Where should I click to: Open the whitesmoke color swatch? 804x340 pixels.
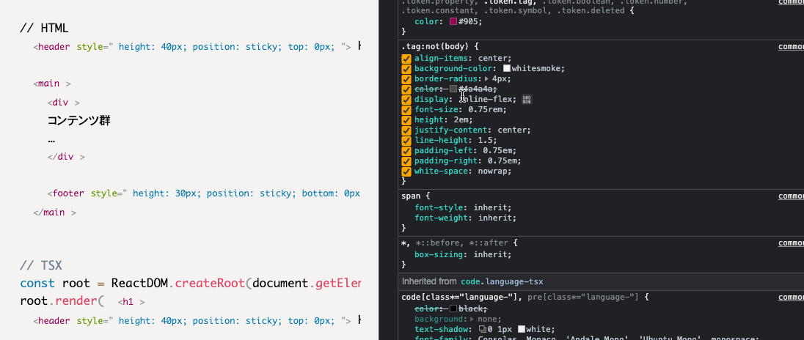(507, 69)
